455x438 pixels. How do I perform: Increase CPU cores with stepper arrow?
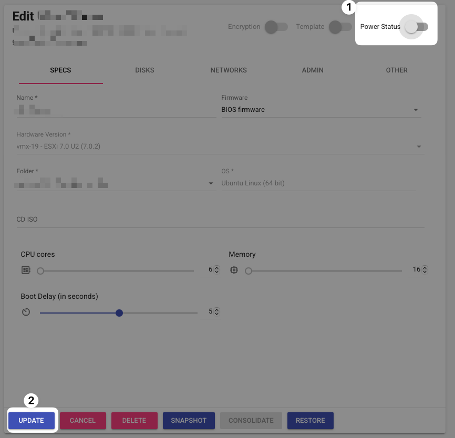[x=216, y=268]
